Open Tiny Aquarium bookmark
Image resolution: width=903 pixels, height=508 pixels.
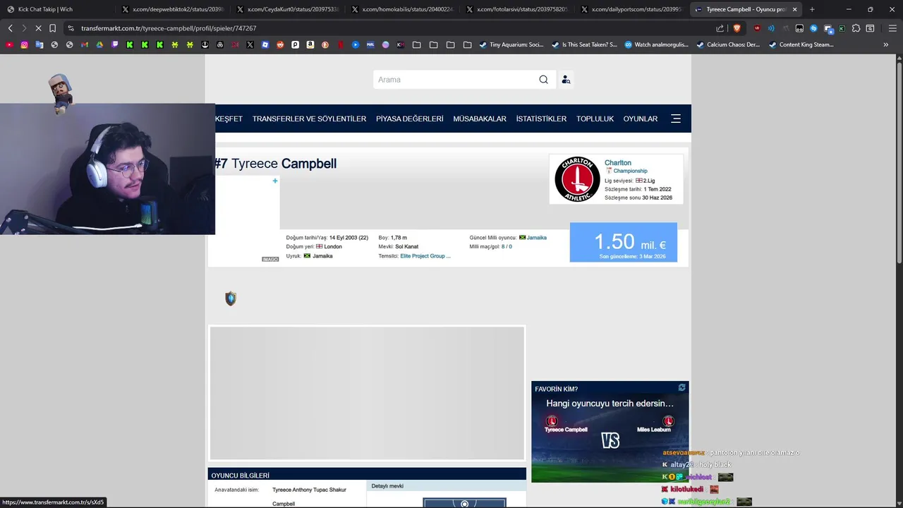click(x=511, y=44)
